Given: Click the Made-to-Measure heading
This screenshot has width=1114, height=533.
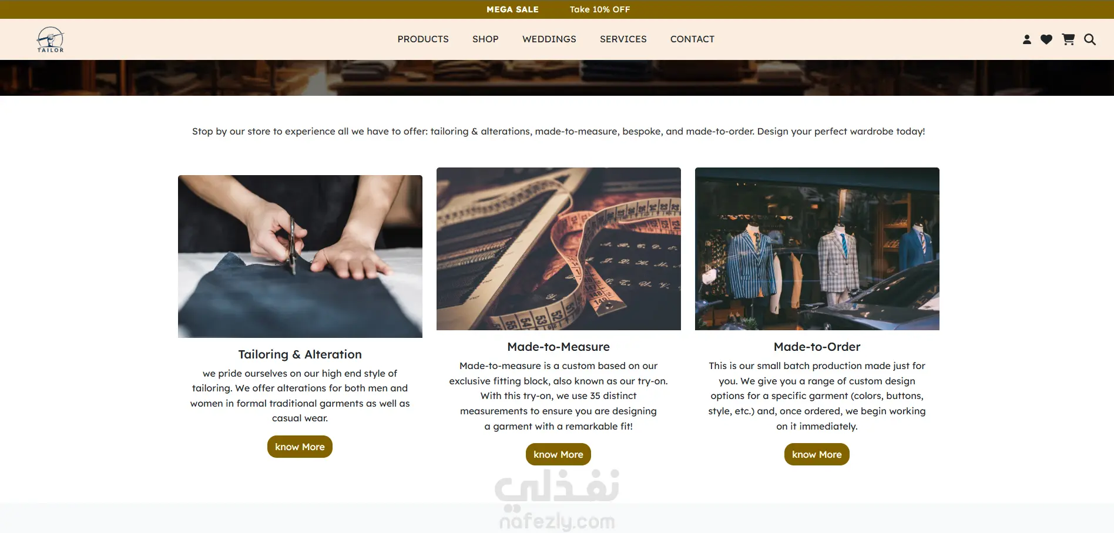Looking at the screenshot, I should click(559, 347).
